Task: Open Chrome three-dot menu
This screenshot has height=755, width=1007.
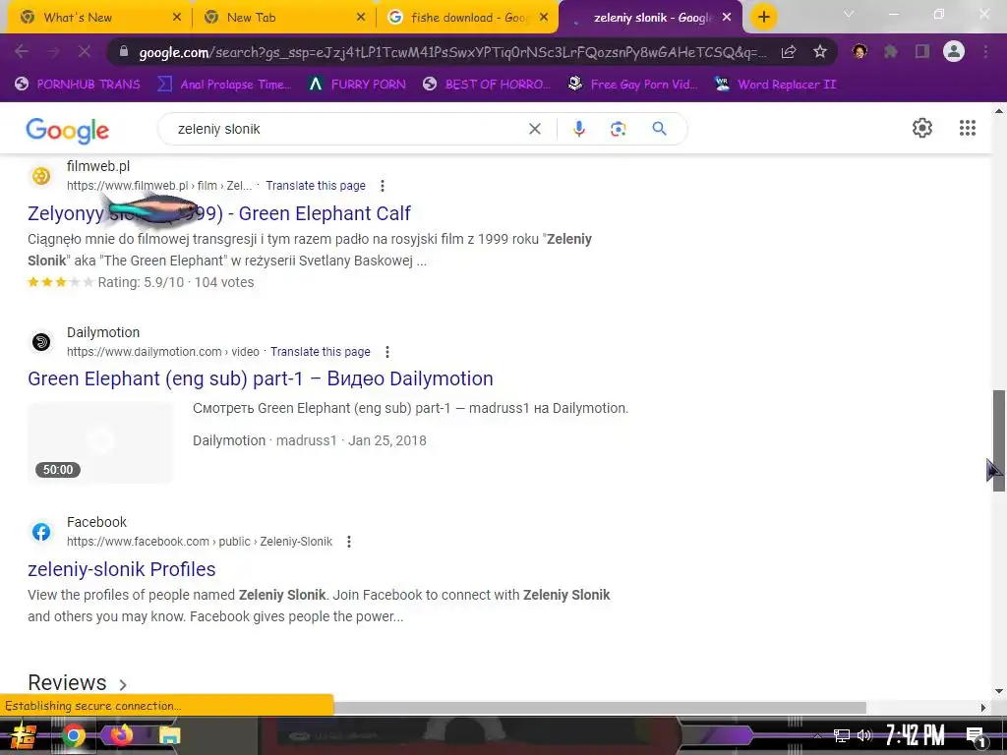Action: (985, 51)
